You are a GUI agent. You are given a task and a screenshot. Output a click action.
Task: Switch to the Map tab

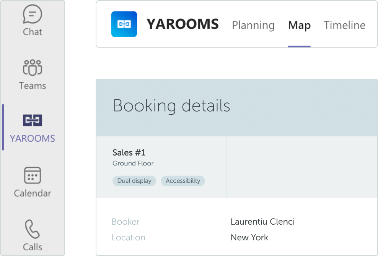click(x=299, y=25)
